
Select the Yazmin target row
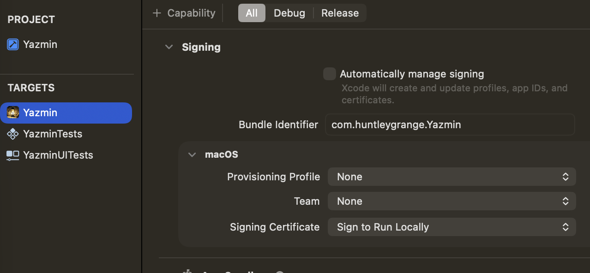66,113
